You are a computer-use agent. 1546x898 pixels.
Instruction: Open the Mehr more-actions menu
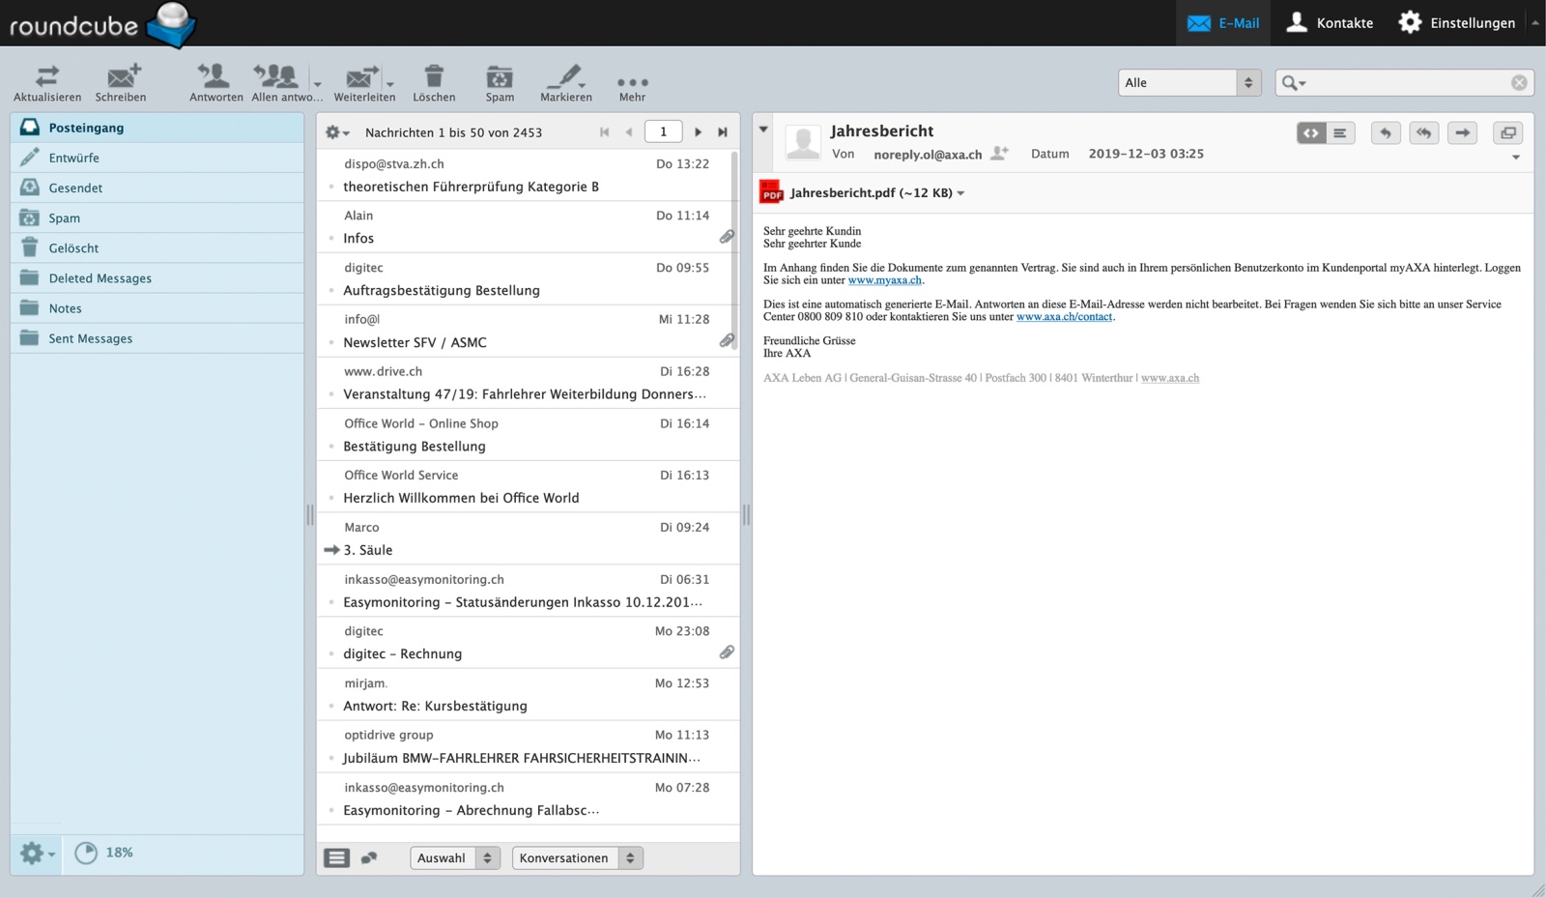632,82
